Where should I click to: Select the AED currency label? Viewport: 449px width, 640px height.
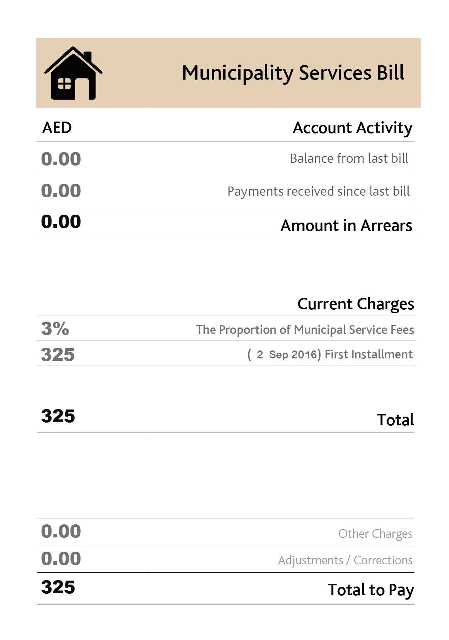(x=57, y=128)
